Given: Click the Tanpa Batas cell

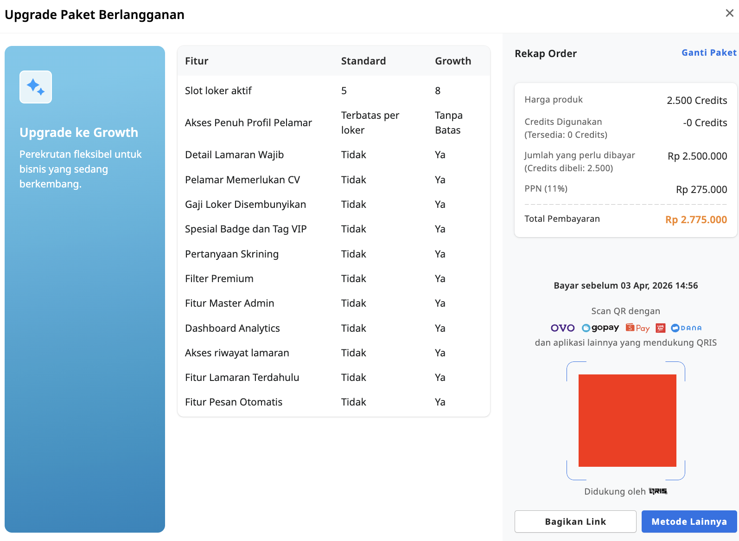Looking at the screenshot, I should (449, 122).
